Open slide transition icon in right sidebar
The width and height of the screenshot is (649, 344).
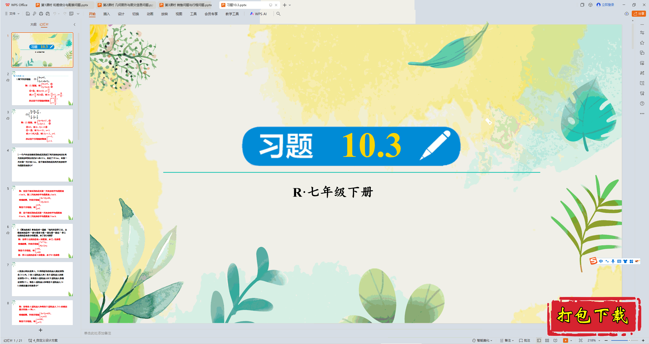642,53
